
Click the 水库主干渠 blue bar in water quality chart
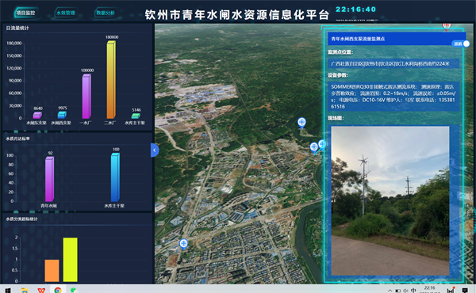pos(115,177)
